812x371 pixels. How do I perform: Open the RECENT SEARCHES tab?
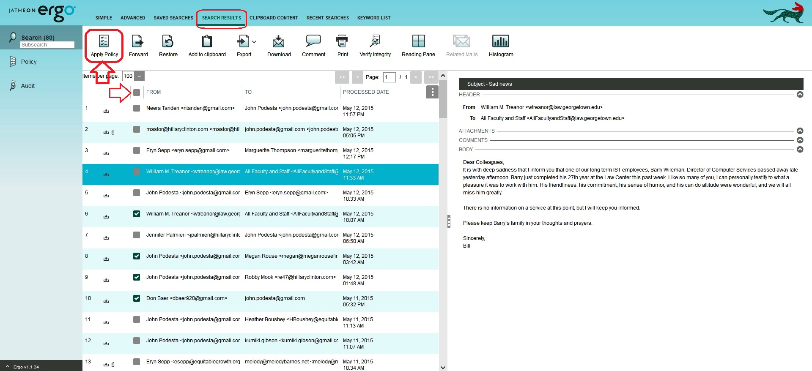coord(328,18)
